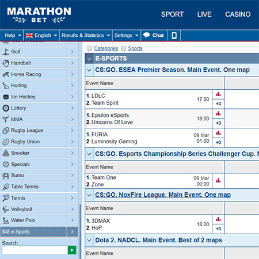Focus the sidebar Search field
The width and height of the screenshot is (259, 259).
[x=35, y=250]
